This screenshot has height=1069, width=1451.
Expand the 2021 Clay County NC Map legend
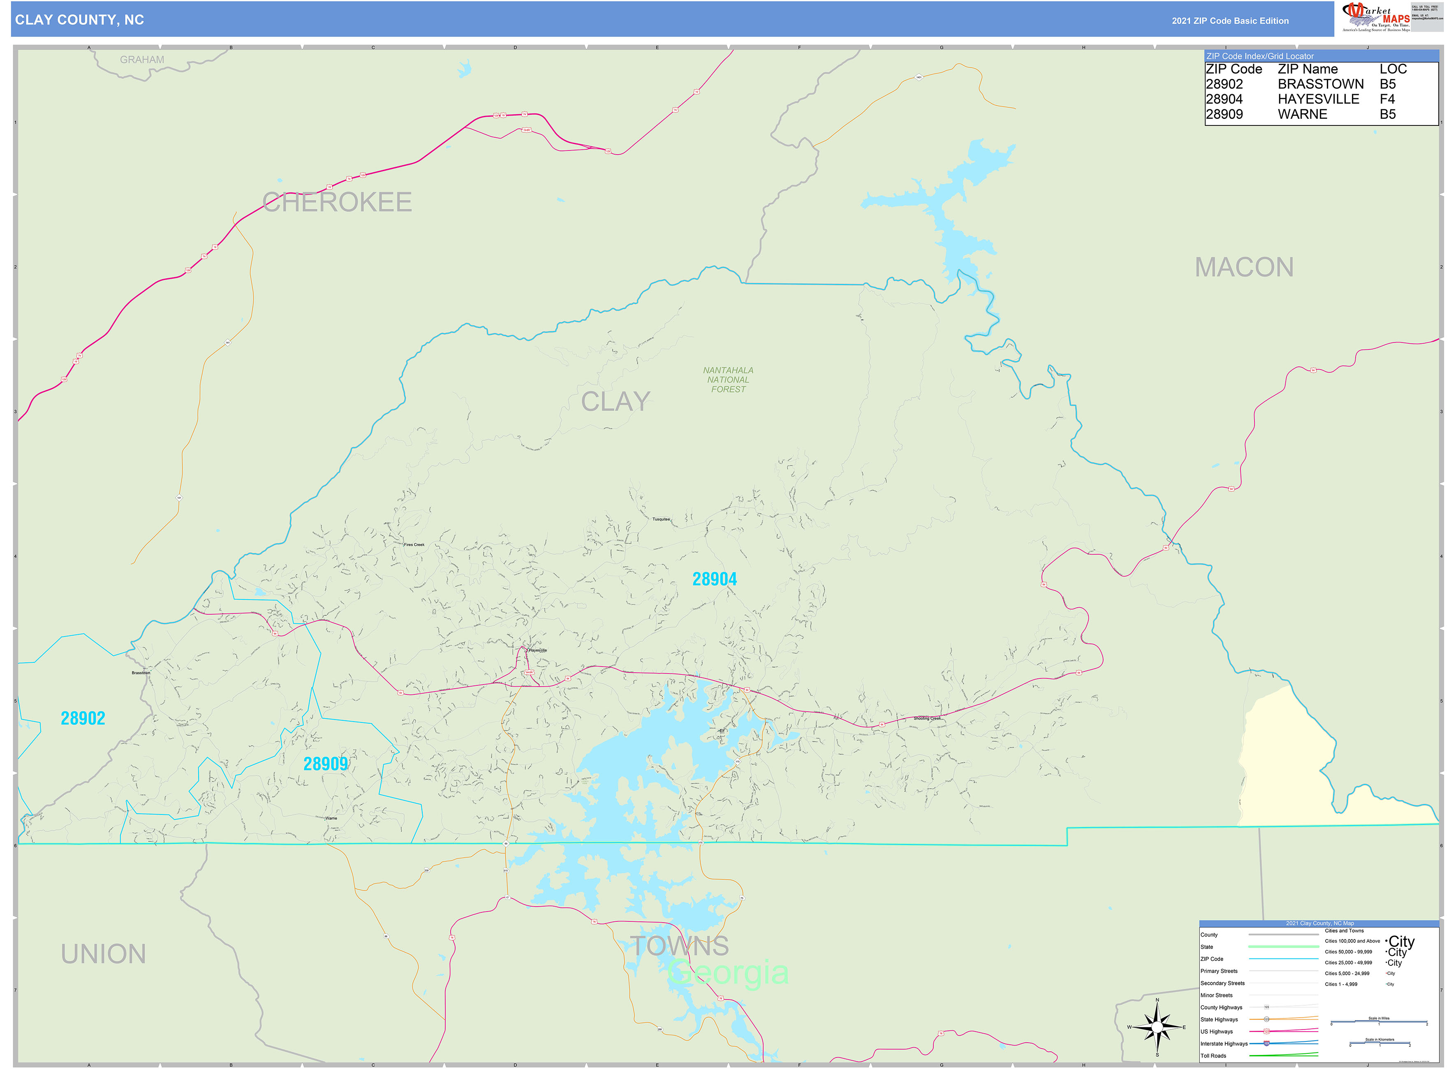[1320, 923]
